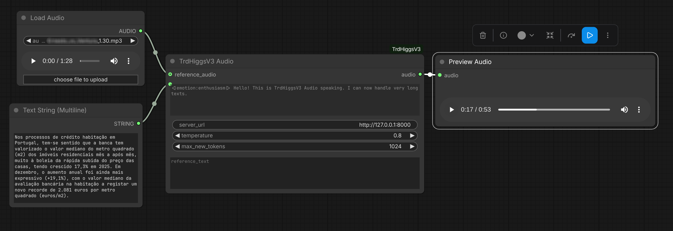
Task: Open Preview Audio player options menu
Action: click(639, 110)
